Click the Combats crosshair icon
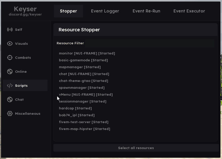Viewport: 222px width, 159px height. pos(10,57)
